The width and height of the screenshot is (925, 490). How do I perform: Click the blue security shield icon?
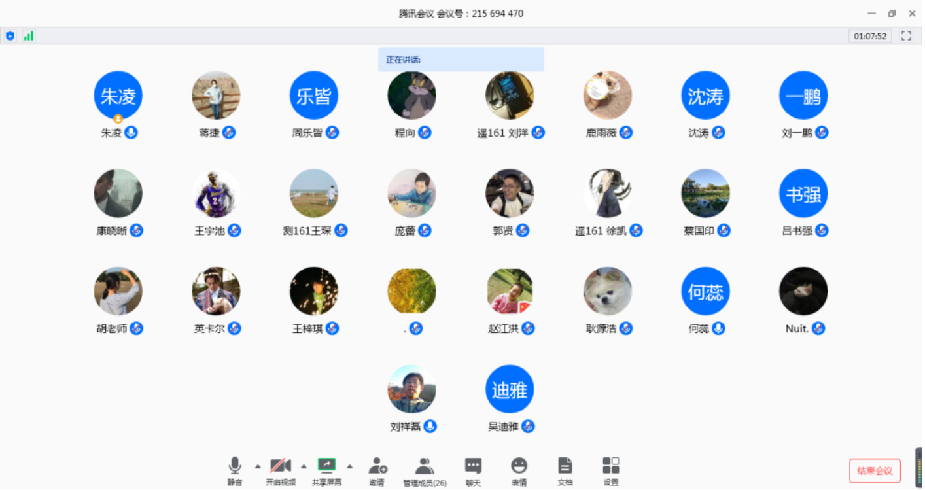(x=10, y=36)
